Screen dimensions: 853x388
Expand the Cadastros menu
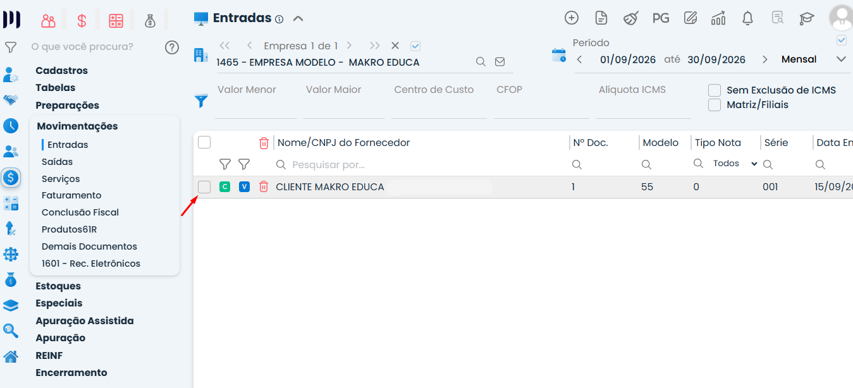point(61,71)
